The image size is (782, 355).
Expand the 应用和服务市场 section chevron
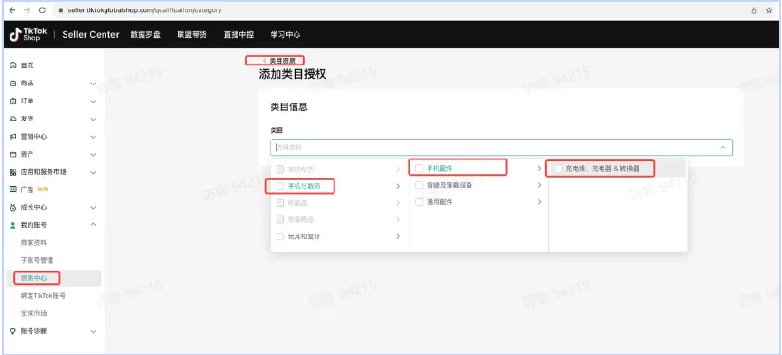(93, 172)
